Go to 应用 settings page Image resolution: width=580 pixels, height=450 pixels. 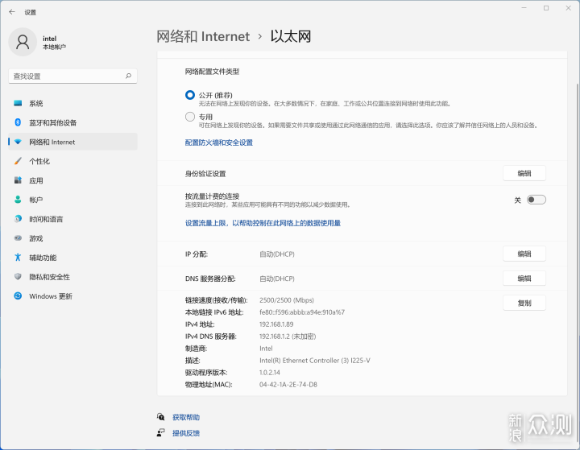click(x=72, y=180)
